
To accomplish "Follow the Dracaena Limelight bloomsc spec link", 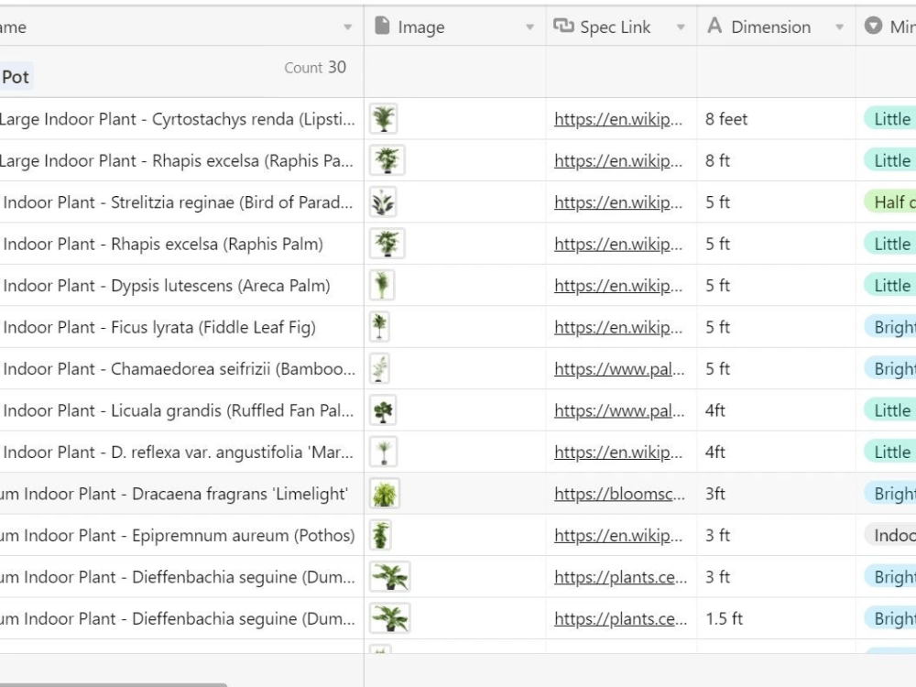I will (x=619, y=494).
